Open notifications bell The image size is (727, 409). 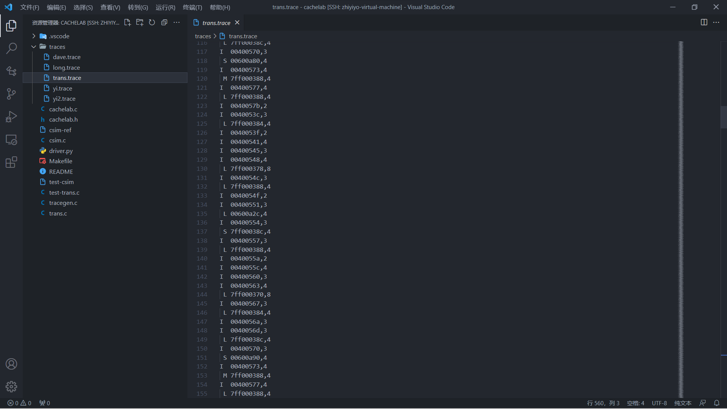coord(717,403)
